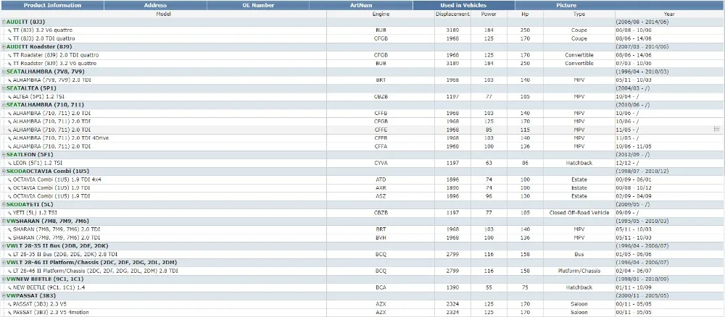The height and width of the screenshot is (317, 725).
Task: Click magnifier icon beside OCTAVIA Combi 1.9 TDI 4x4
Action: click(x=9, y=179)
